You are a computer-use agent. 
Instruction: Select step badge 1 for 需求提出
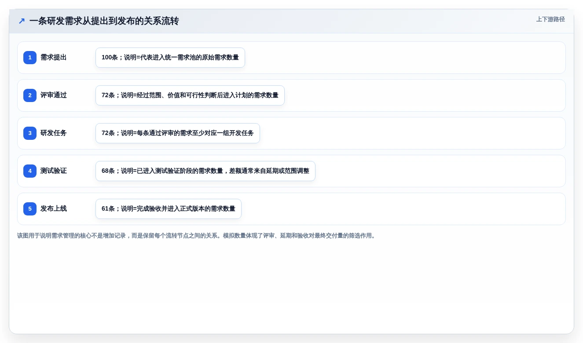(30, 58)
